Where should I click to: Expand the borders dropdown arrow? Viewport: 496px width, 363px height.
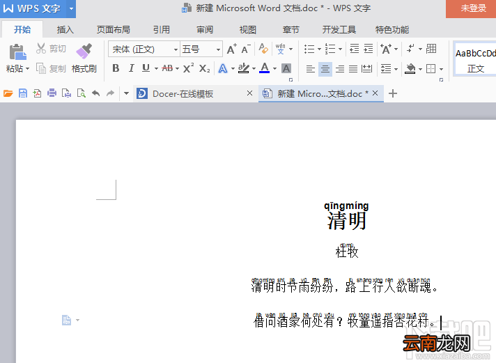coord(441,69)
